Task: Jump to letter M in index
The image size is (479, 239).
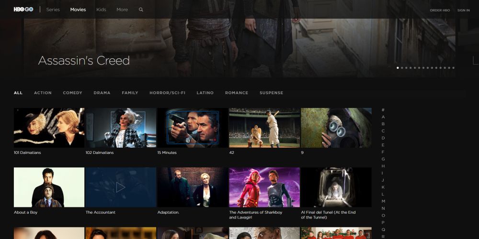Action: pyautogui.click(x=383, y=201)
